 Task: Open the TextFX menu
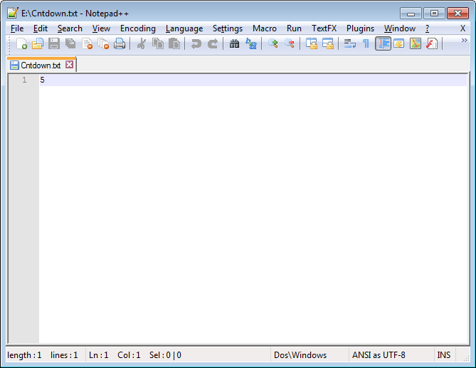click(324, 28)
